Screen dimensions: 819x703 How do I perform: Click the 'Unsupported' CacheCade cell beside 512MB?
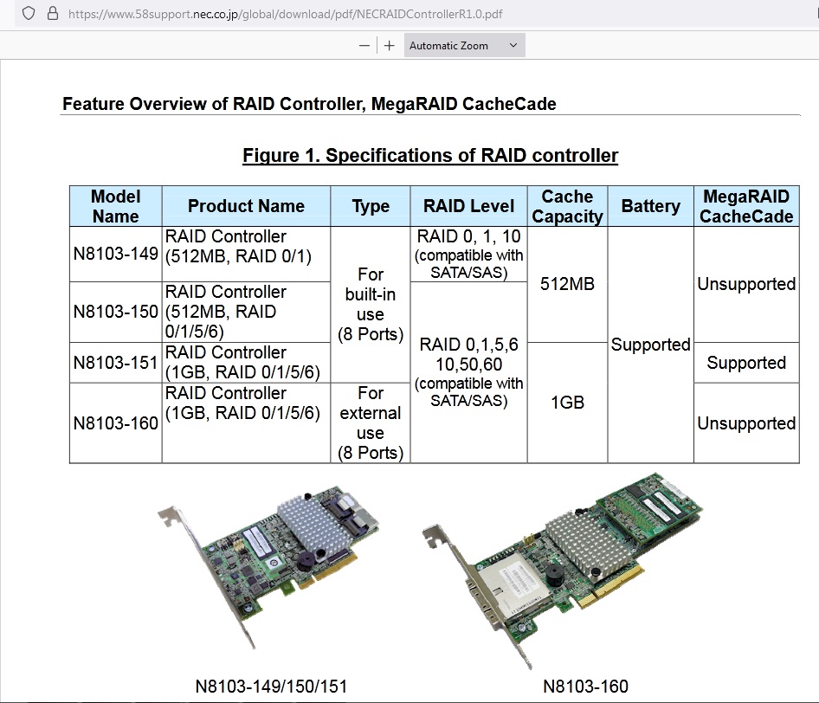click(746, 285)
